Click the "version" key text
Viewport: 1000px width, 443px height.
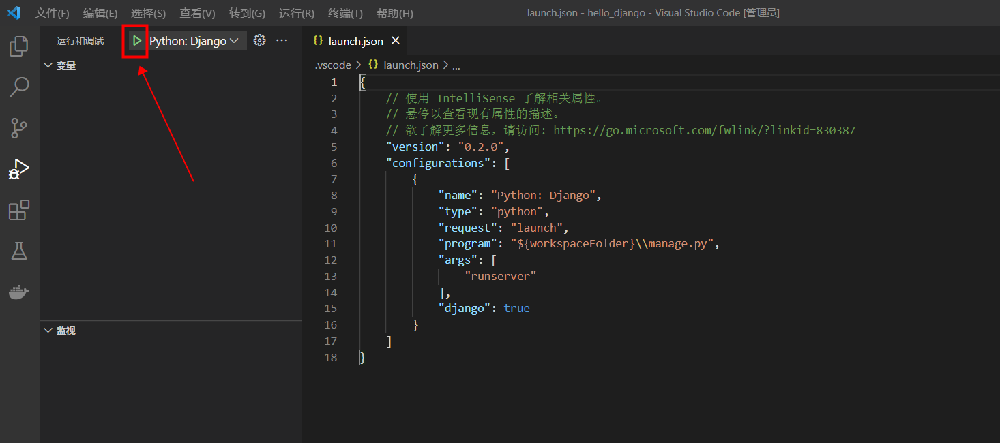tap(415, 147)
